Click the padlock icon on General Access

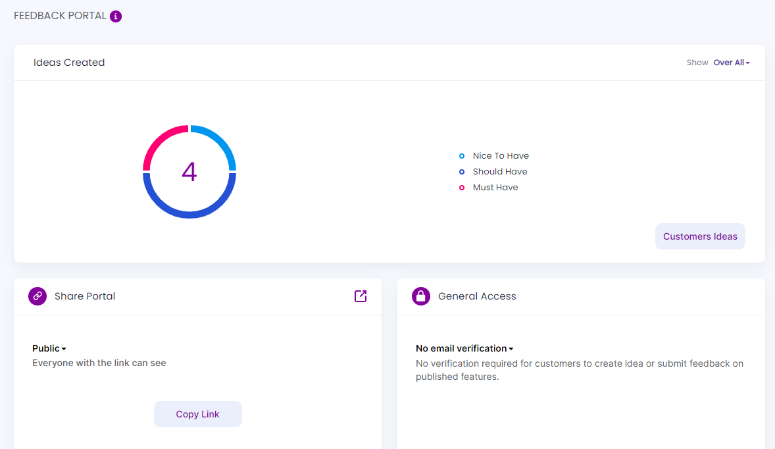[420, 296]
